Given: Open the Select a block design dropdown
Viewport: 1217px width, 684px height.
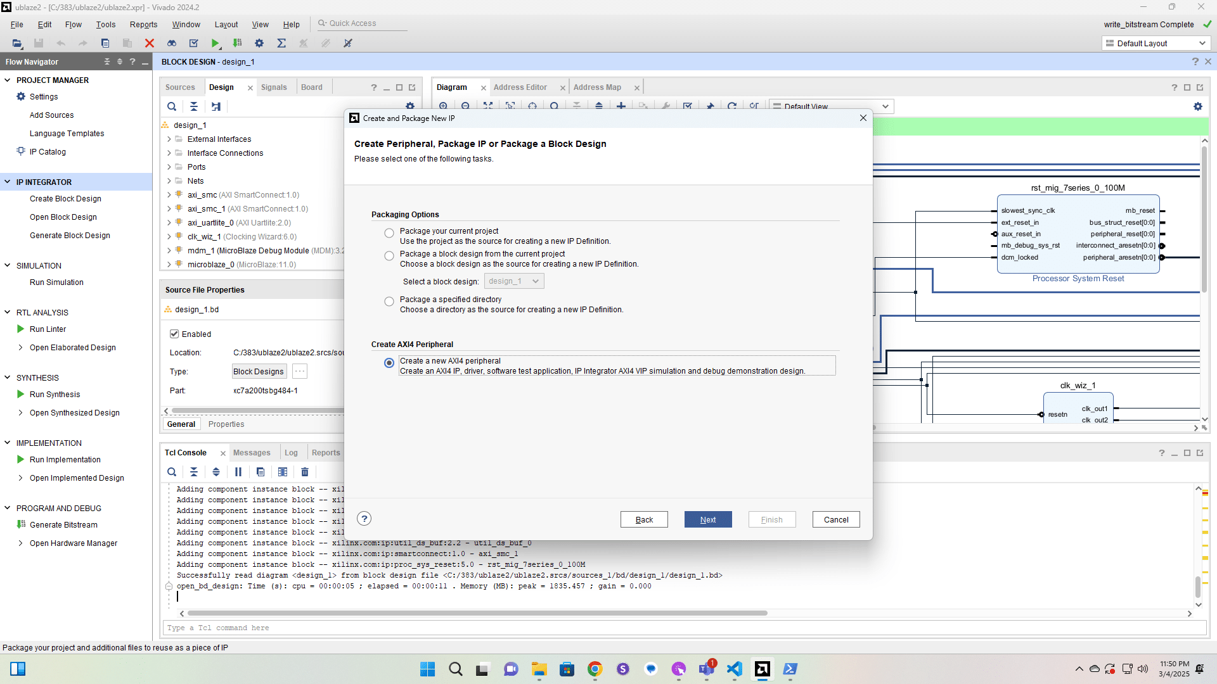Looking at the screenshot, I should point(514,281).
